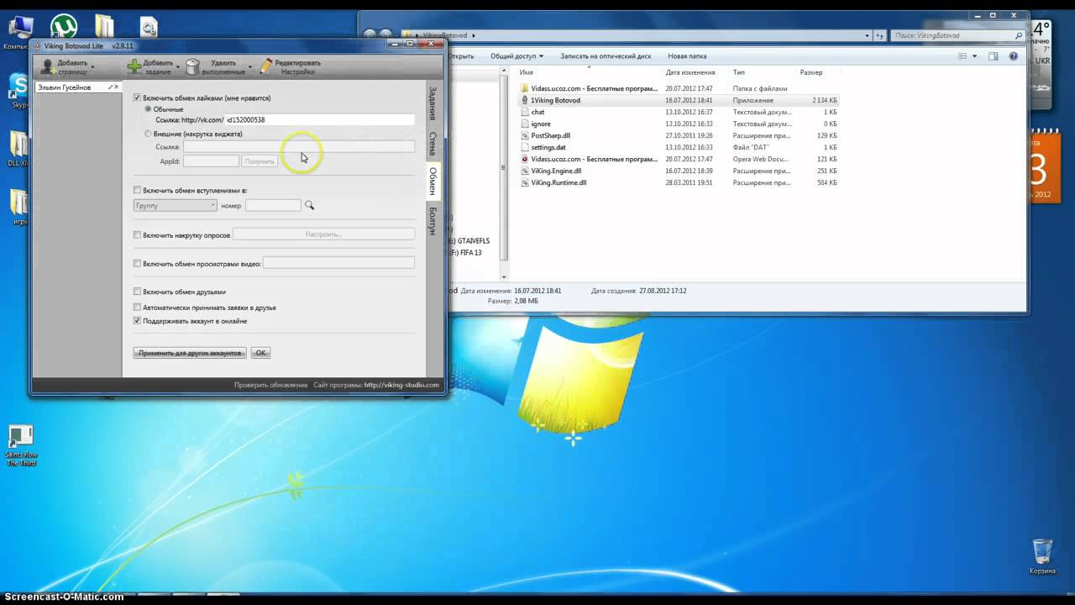The image size is (1075, 605).
Task: Click the gear settings file desktop icon
Action: coord(149,28)
